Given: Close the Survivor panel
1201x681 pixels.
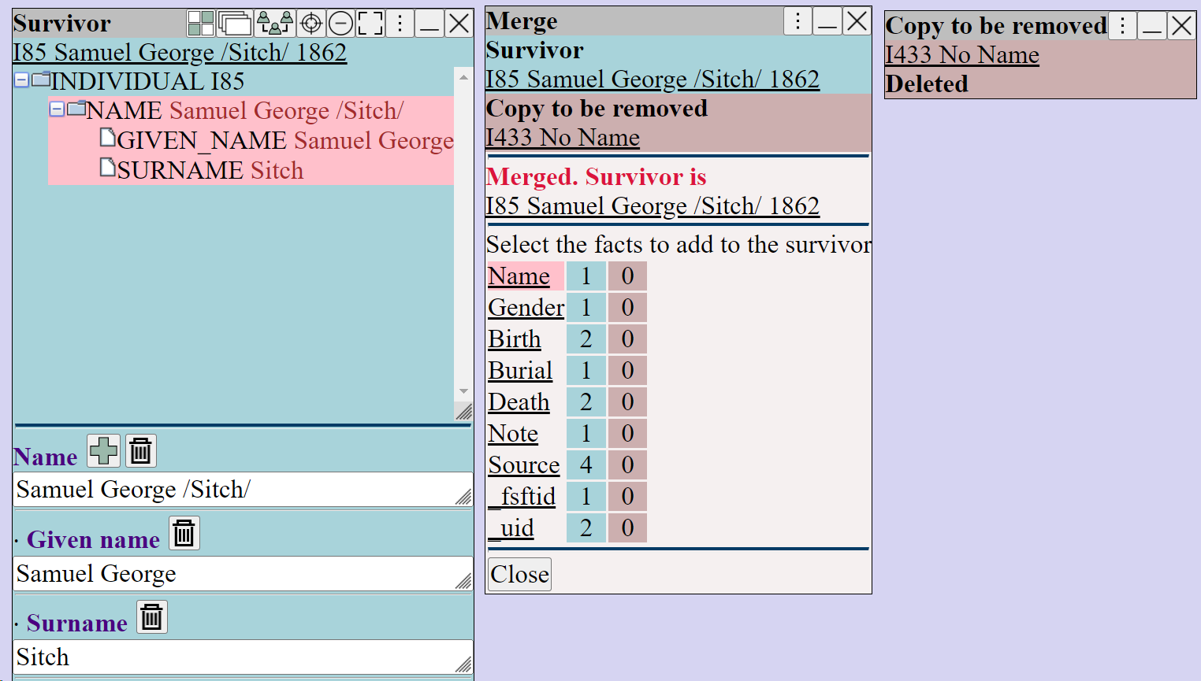Looking at the screenshot, I should [459, 24].
